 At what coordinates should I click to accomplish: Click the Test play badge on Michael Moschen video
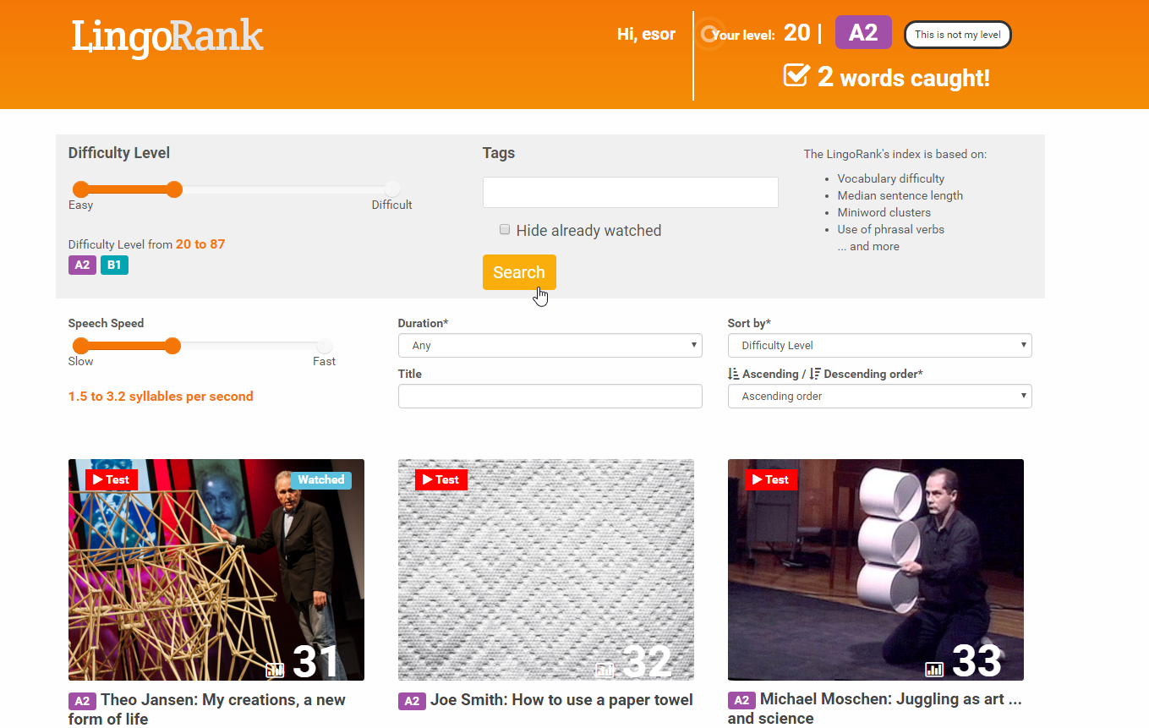point(771,479)
